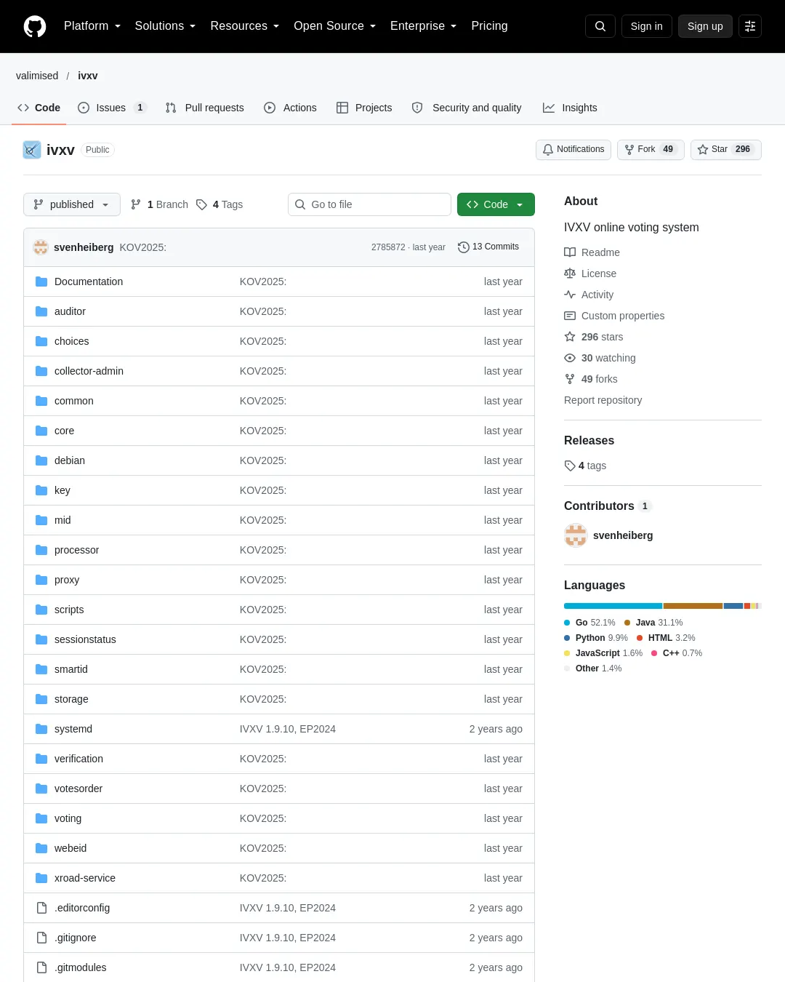Click the Readme book icon in About

[570, 252]
